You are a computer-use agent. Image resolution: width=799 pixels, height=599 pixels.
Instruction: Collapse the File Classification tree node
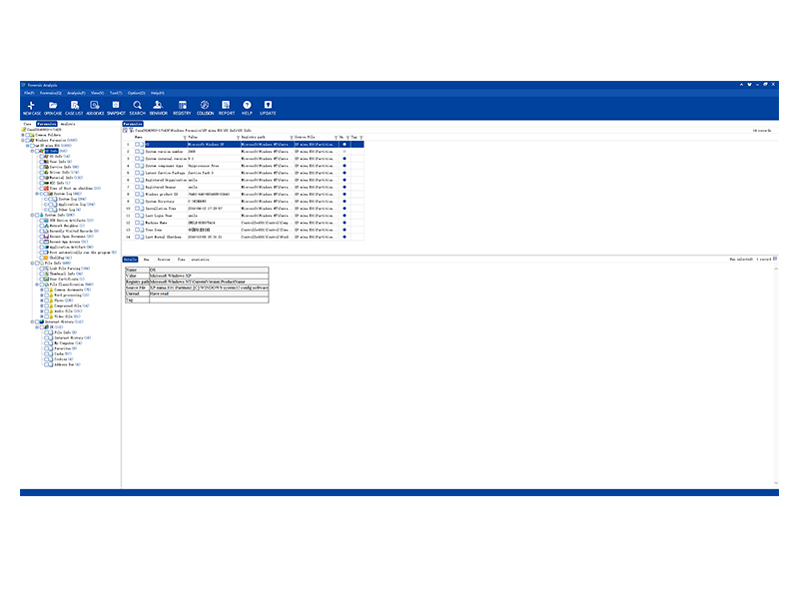pos(37,285)
